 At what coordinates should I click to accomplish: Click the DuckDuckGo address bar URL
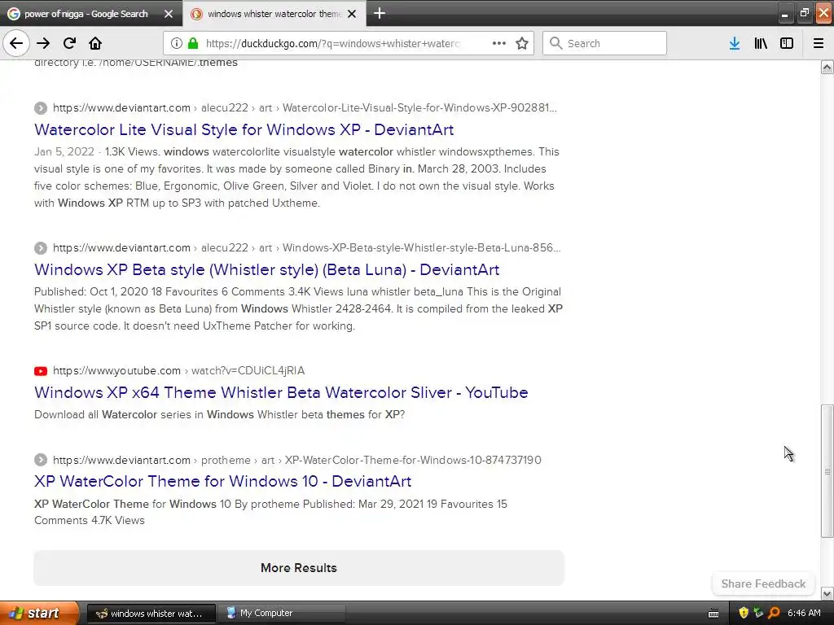click(x=332, y=43)
